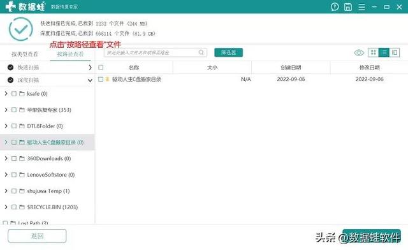Image resolution: width=408 pixels, height=250 pixels.
Task: Switch to 按路径查看 tab
Action: click(70, 54)
